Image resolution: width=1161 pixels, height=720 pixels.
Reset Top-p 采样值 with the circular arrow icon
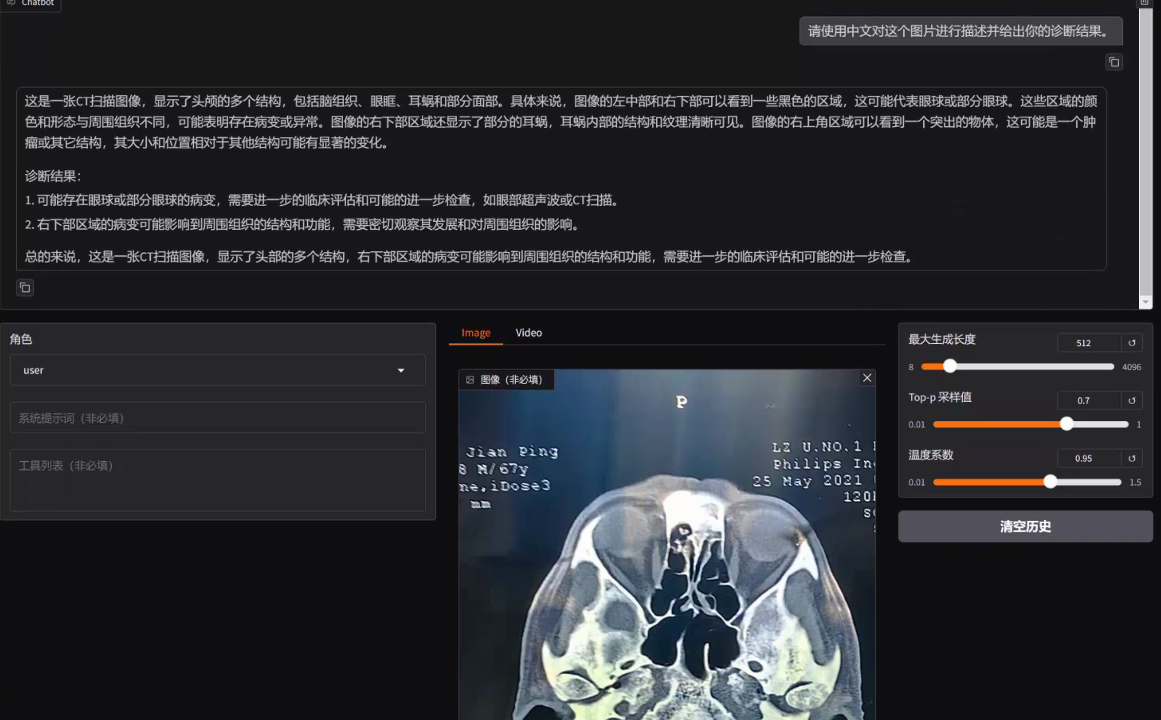1132,400
